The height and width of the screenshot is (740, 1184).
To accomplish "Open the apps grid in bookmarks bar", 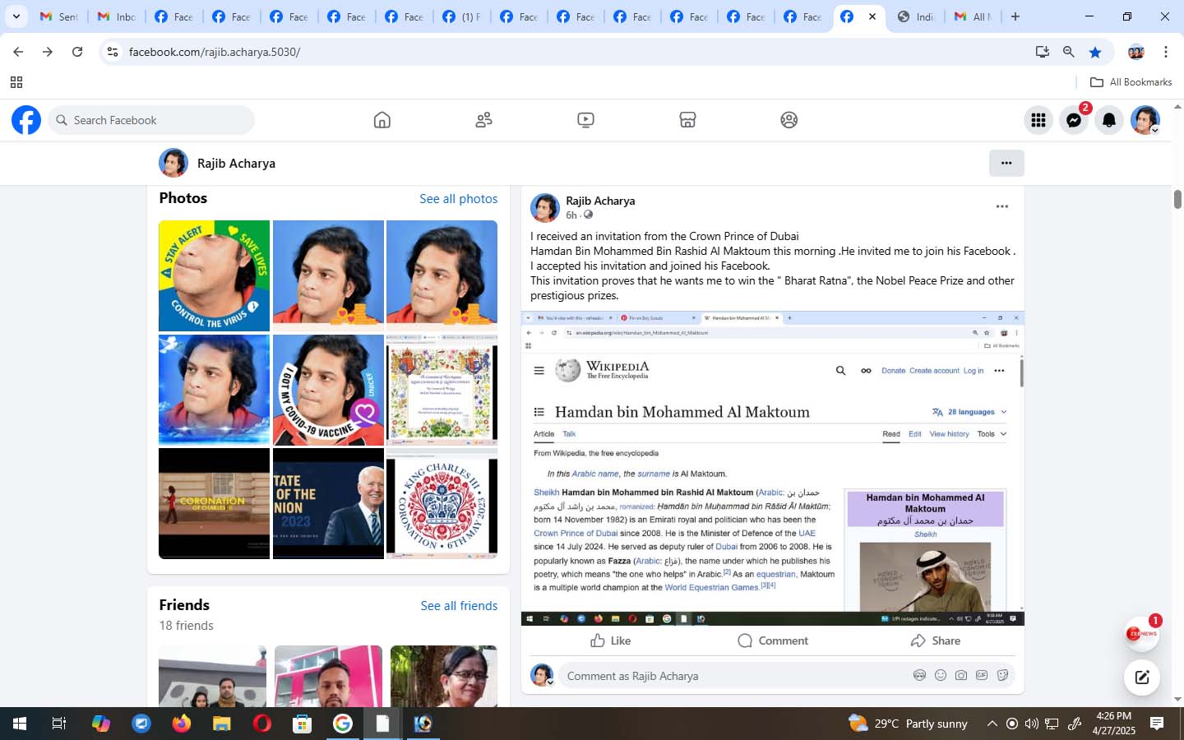I will 16,82.
